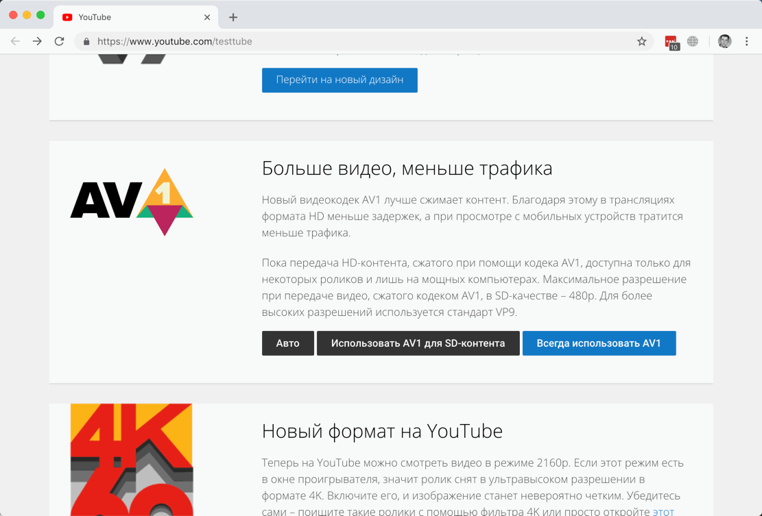This screenshot has height=516, width=762.
Task: Choose Использовать AV1 для SD-контента
Action: tap(418, 343)
